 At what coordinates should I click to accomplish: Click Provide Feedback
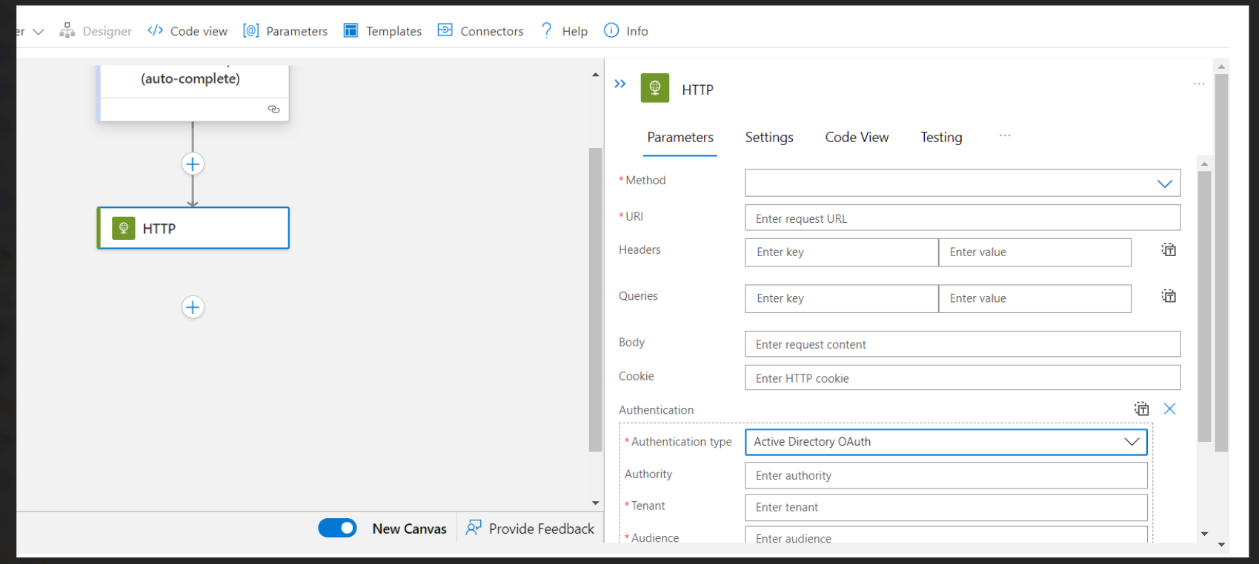click(x=530, y=528)
